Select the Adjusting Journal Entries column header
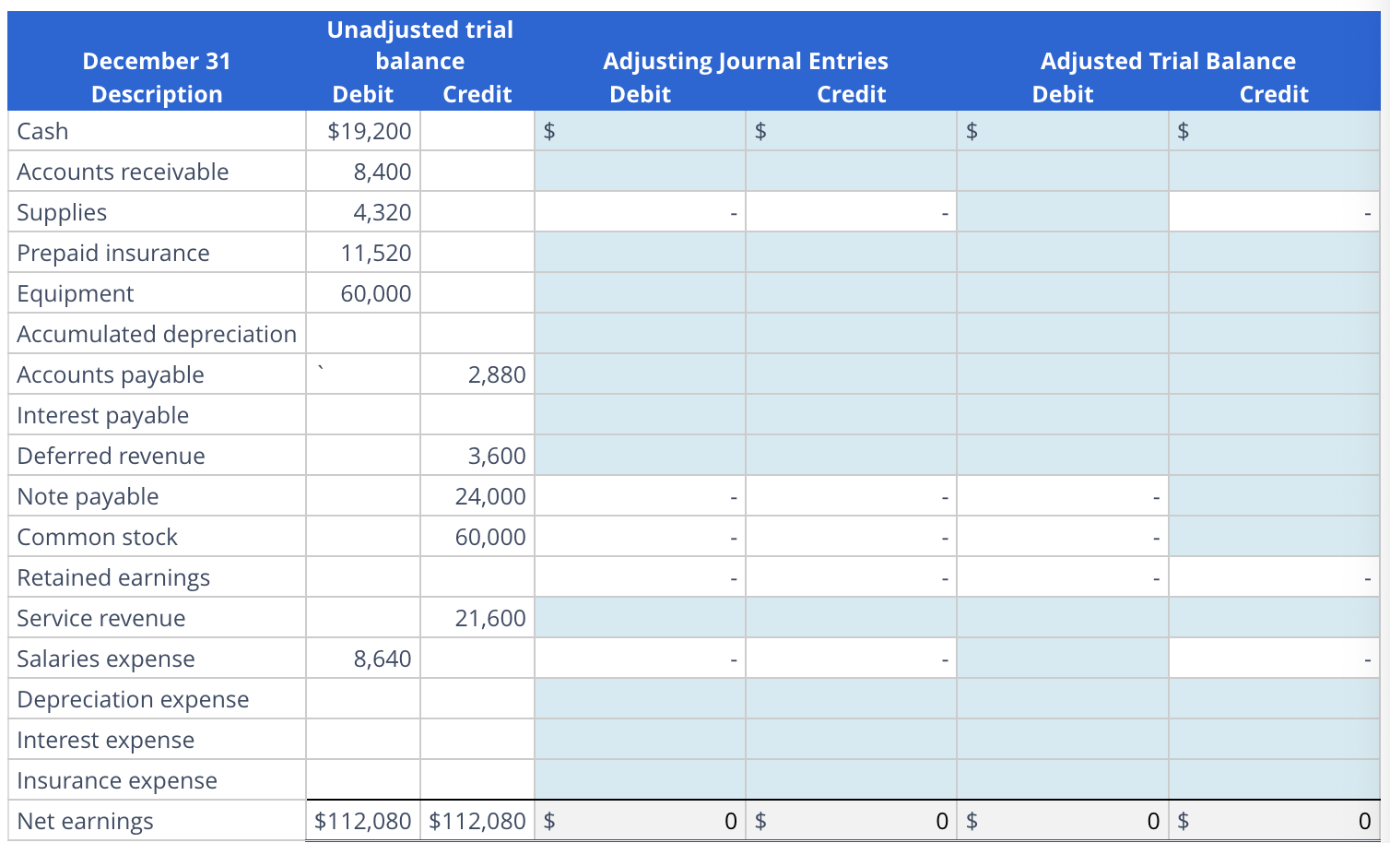The image size is (1390, 843). [x=745, y=60]
